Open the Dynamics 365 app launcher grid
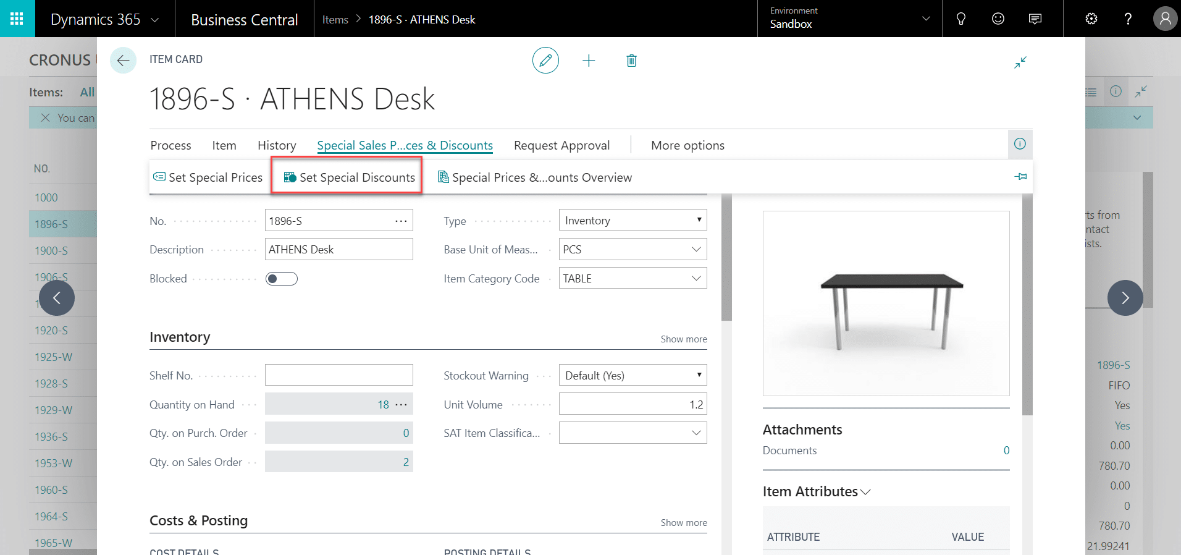This screenshot has width=1181, height=555. [17, 19]
